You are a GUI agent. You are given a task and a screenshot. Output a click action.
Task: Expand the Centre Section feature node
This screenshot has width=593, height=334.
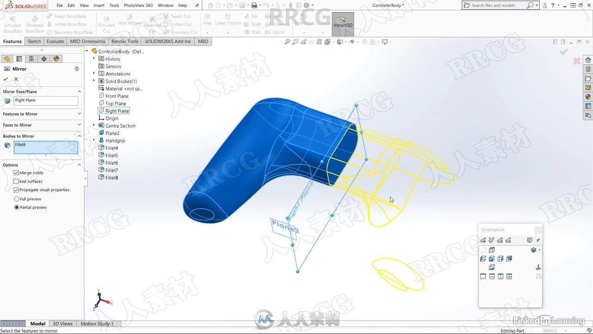[x=94, y=125]
